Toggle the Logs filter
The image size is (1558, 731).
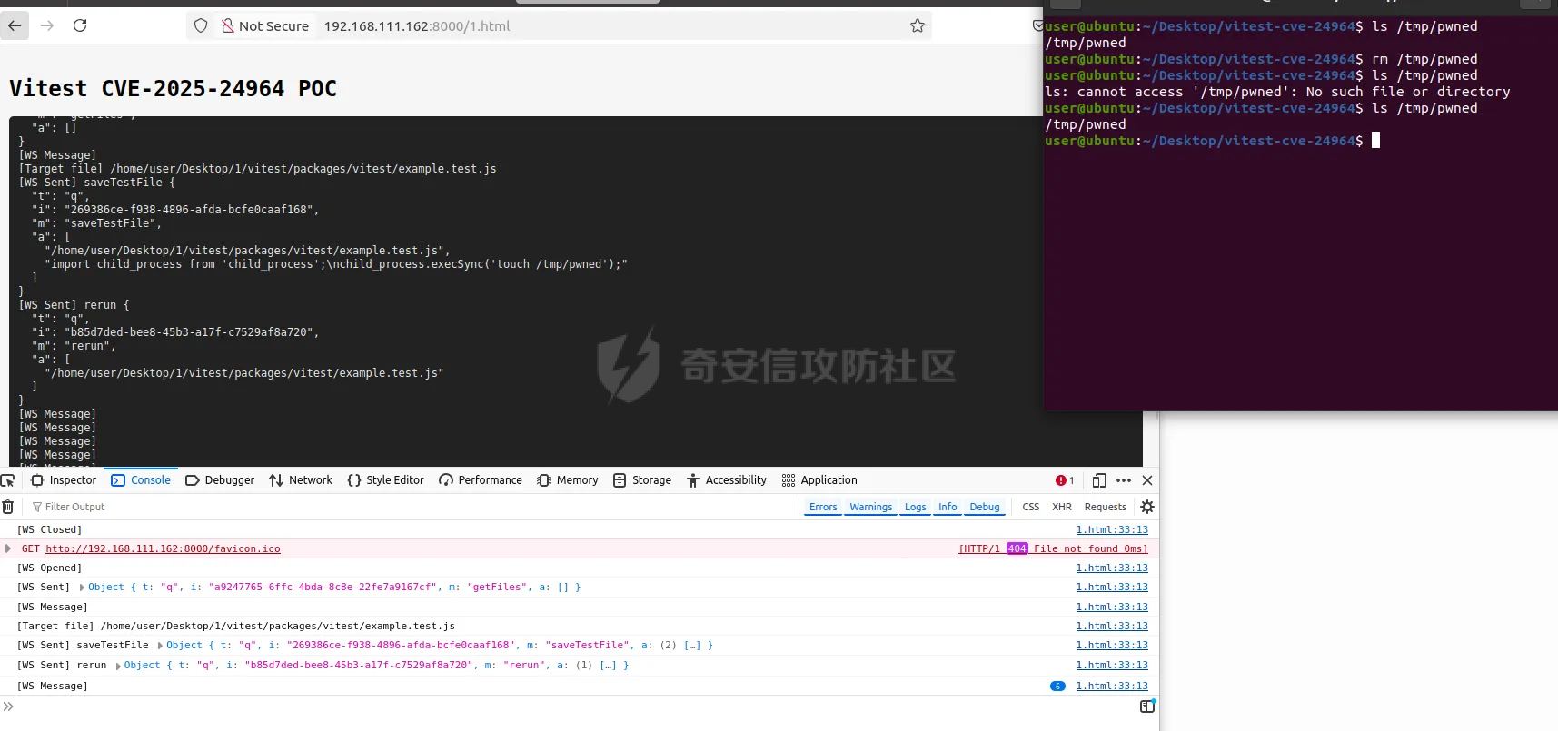coord(916,507)
